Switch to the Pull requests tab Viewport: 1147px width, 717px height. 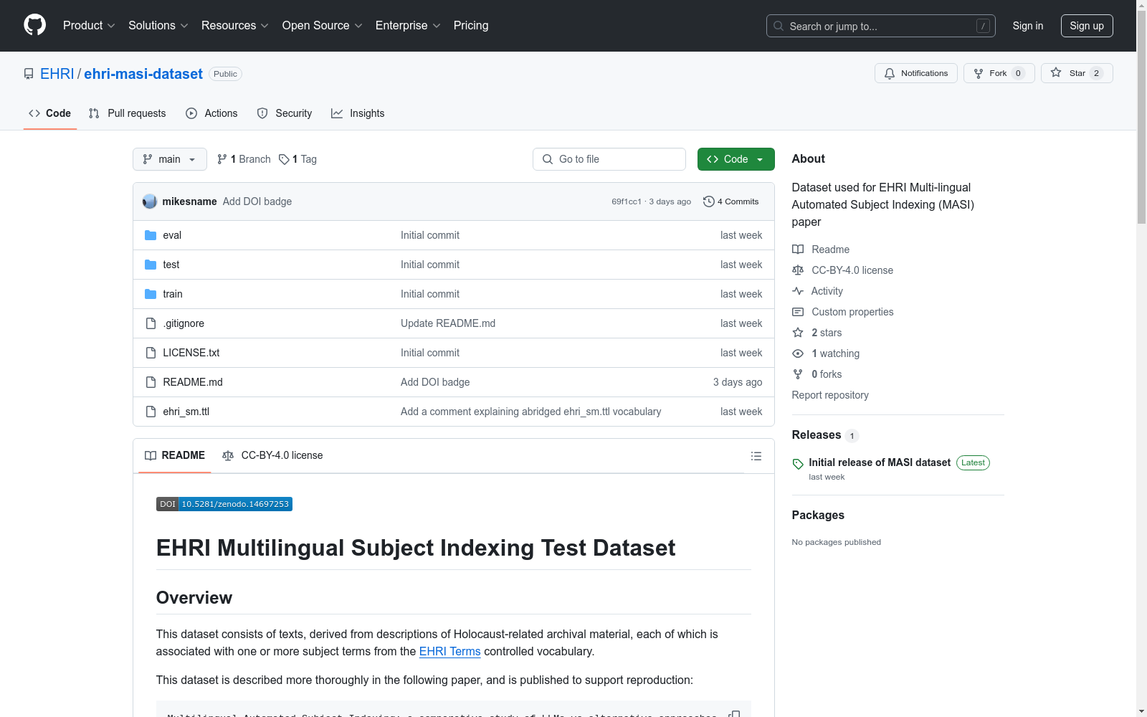(127, 113)
